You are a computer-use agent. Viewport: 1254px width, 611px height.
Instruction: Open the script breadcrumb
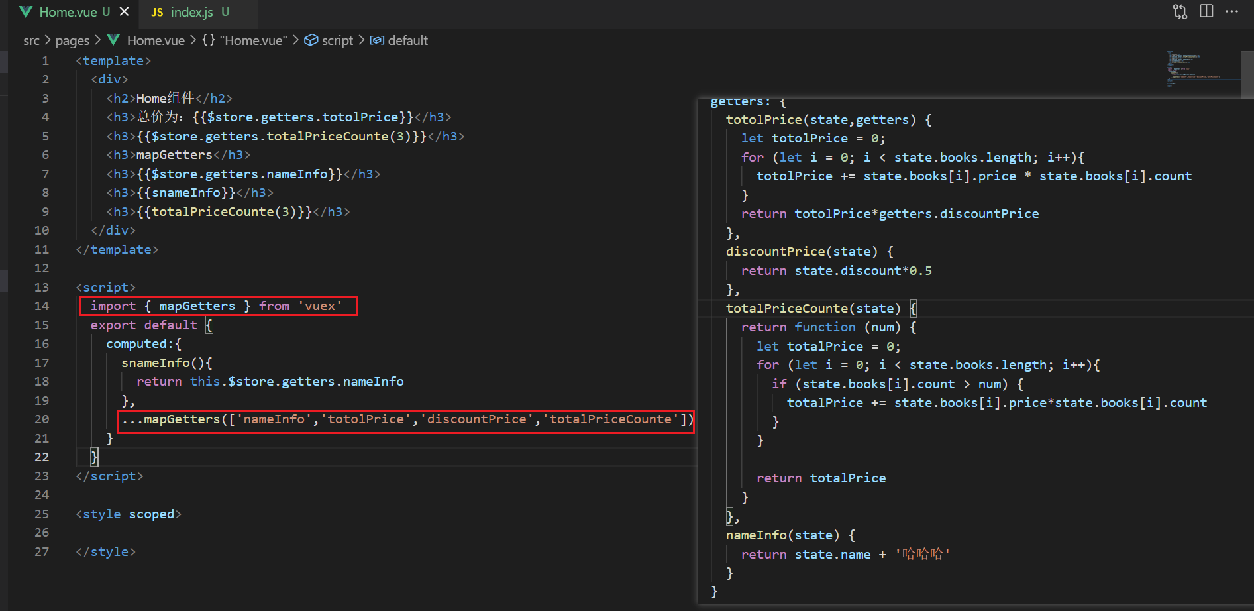point(337,40)
